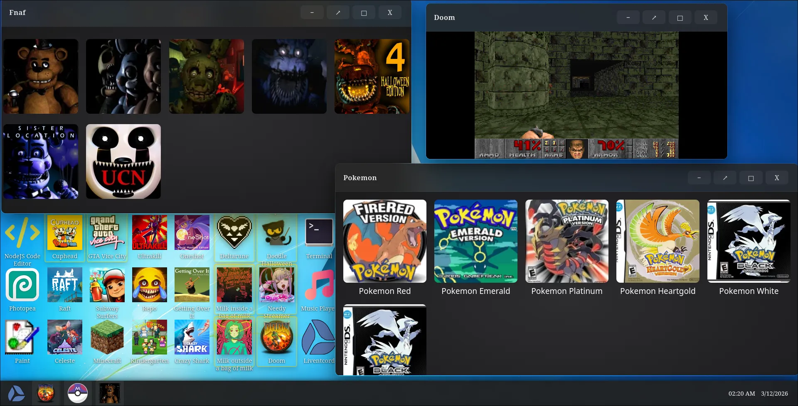This screenshot has height=406, width=798.
Task: Open the Terminal application
Action: pos(318,232)
